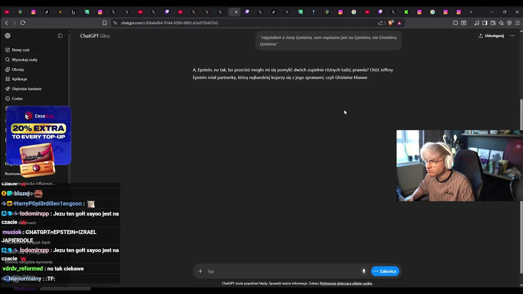Image resolution: width=523 pixels, height=294 pixels.
Task: Click the Obrazy gallery icon
Action: click(x=8, y=69)
